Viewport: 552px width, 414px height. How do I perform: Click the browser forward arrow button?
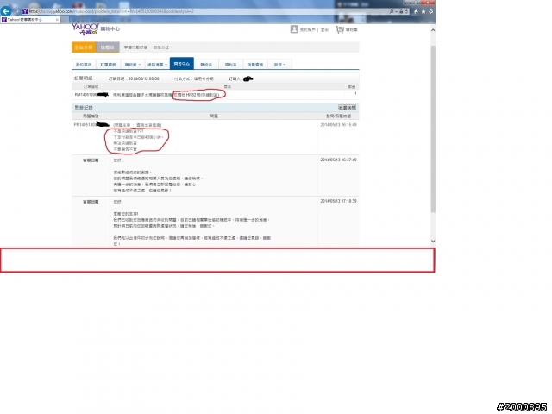(16, 11)
